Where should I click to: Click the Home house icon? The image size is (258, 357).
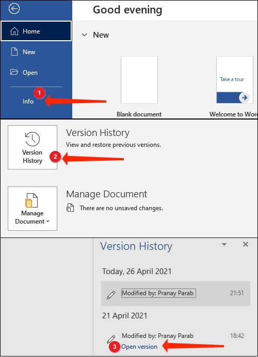(x=14, y=31)
